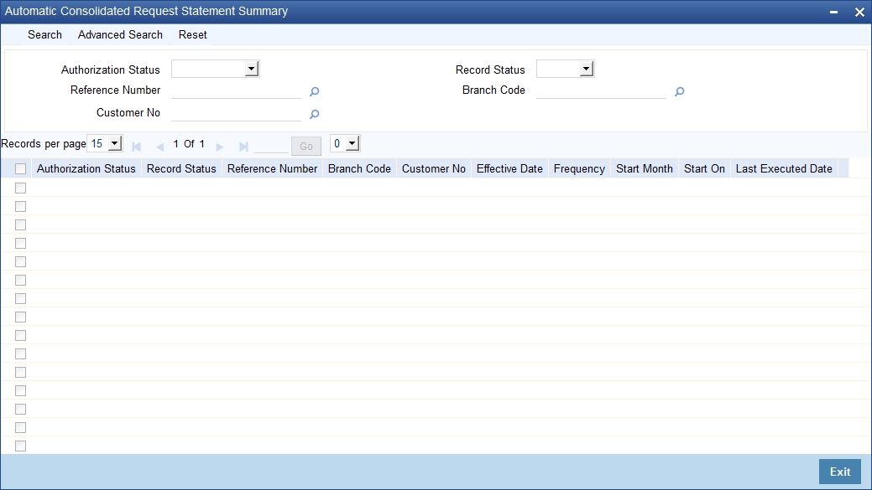Screen dimensions: 872x490
Task: Open Reference Number lookup search icon
Action: click(x=314, y=91)
